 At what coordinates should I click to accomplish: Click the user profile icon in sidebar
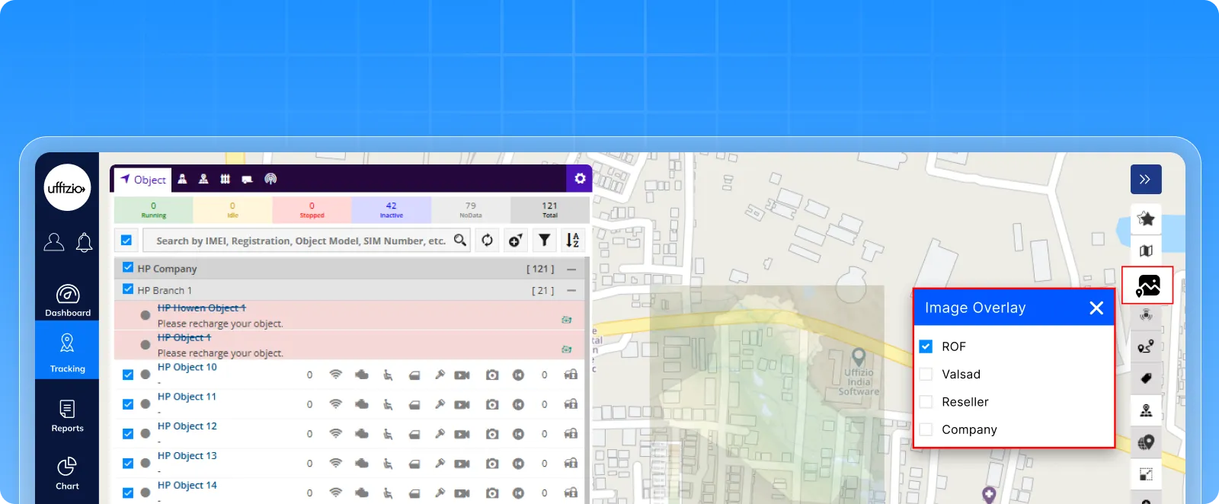pos(54,243)
